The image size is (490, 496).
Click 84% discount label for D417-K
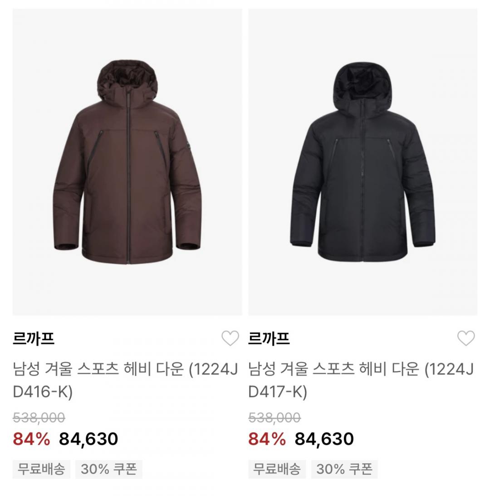point(267,439)
